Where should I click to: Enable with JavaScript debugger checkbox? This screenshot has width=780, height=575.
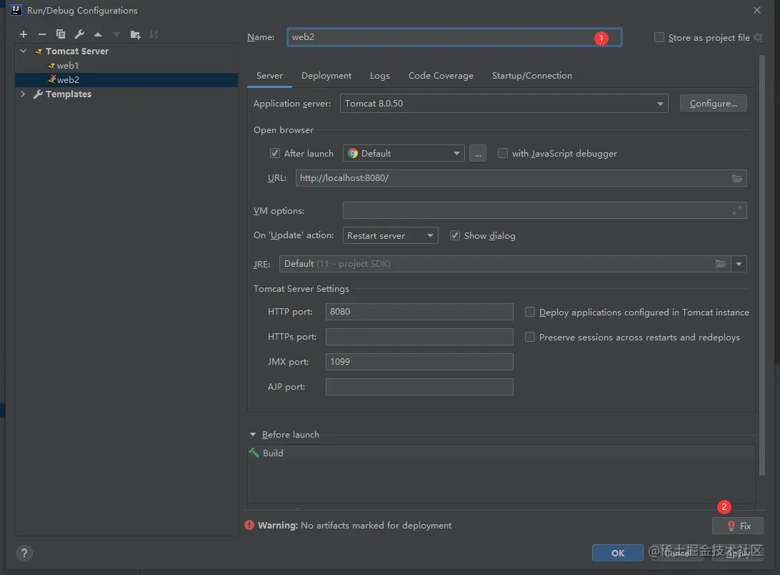click(503, 153)
